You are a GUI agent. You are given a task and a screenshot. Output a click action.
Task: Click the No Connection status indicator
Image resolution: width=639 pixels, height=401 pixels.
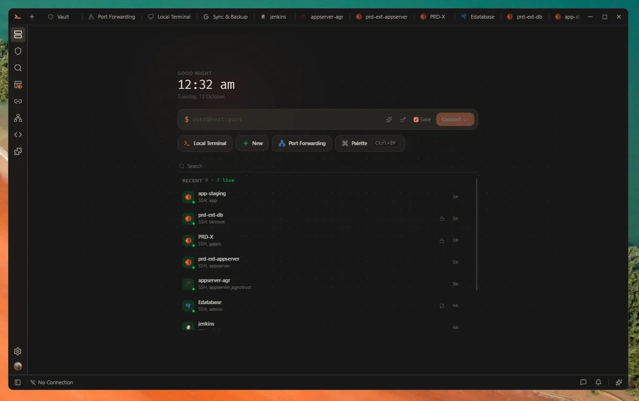(x=52, y=382)
